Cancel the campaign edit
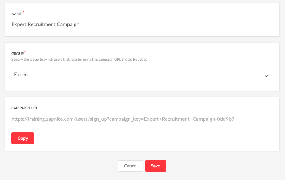This screenshot has width=285, height=180. pos(130,166)
